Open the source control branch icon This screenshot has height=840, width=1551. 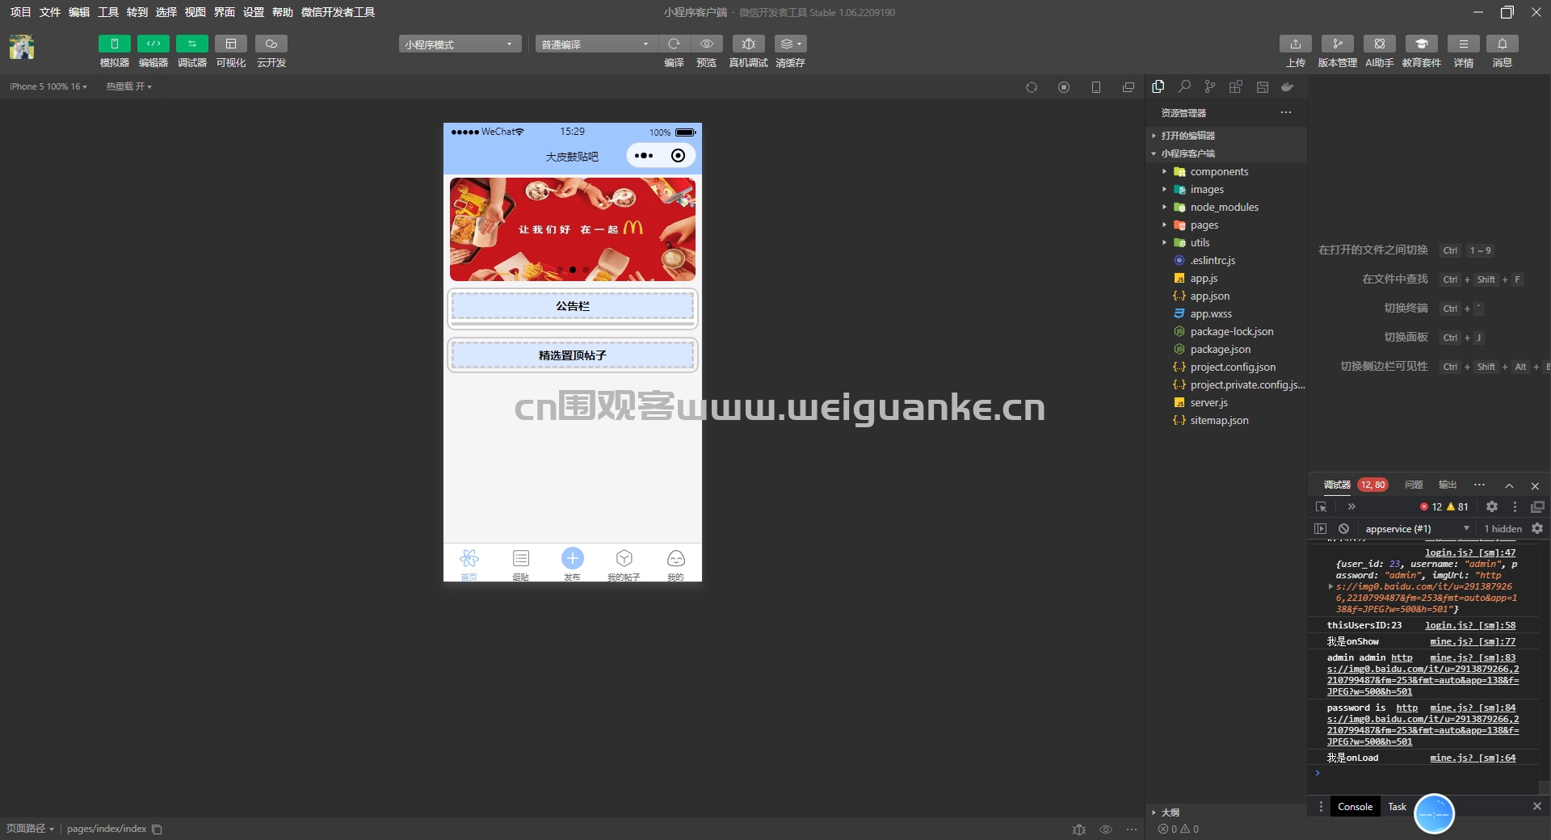click(1209, 86)
